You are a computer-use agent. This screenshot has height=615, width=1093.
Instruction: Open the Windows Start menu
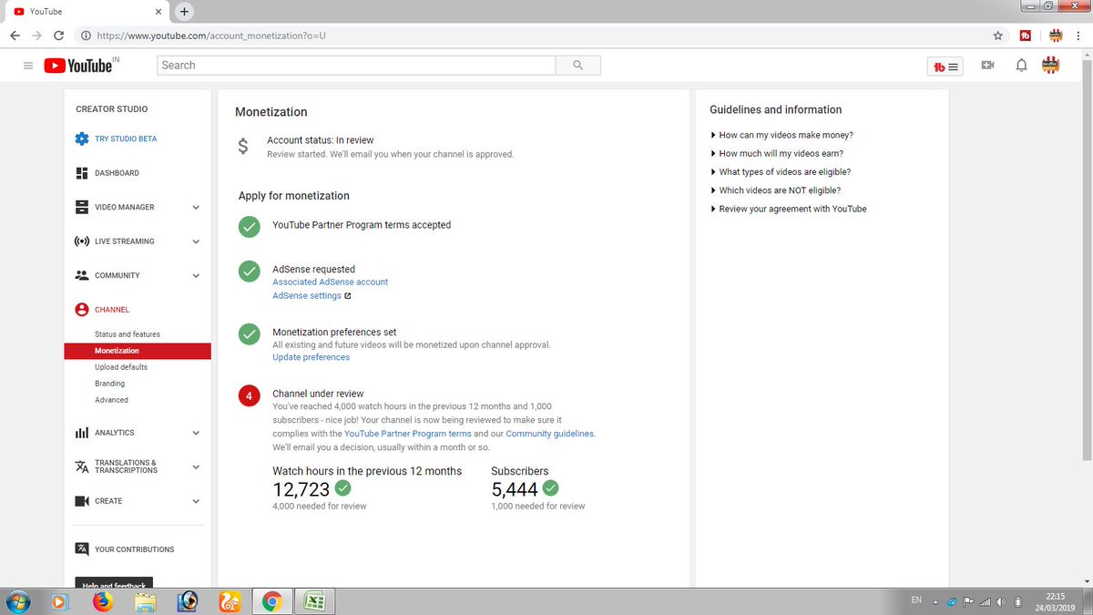(18, 601)
